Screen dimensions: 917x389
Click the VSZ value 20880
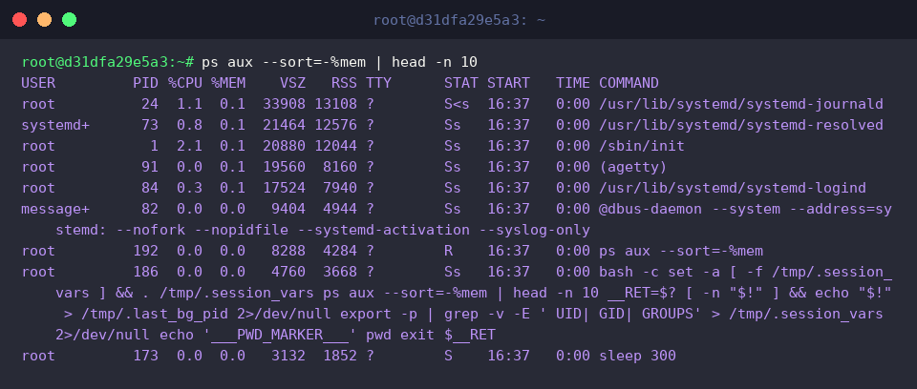coord(285,146)
